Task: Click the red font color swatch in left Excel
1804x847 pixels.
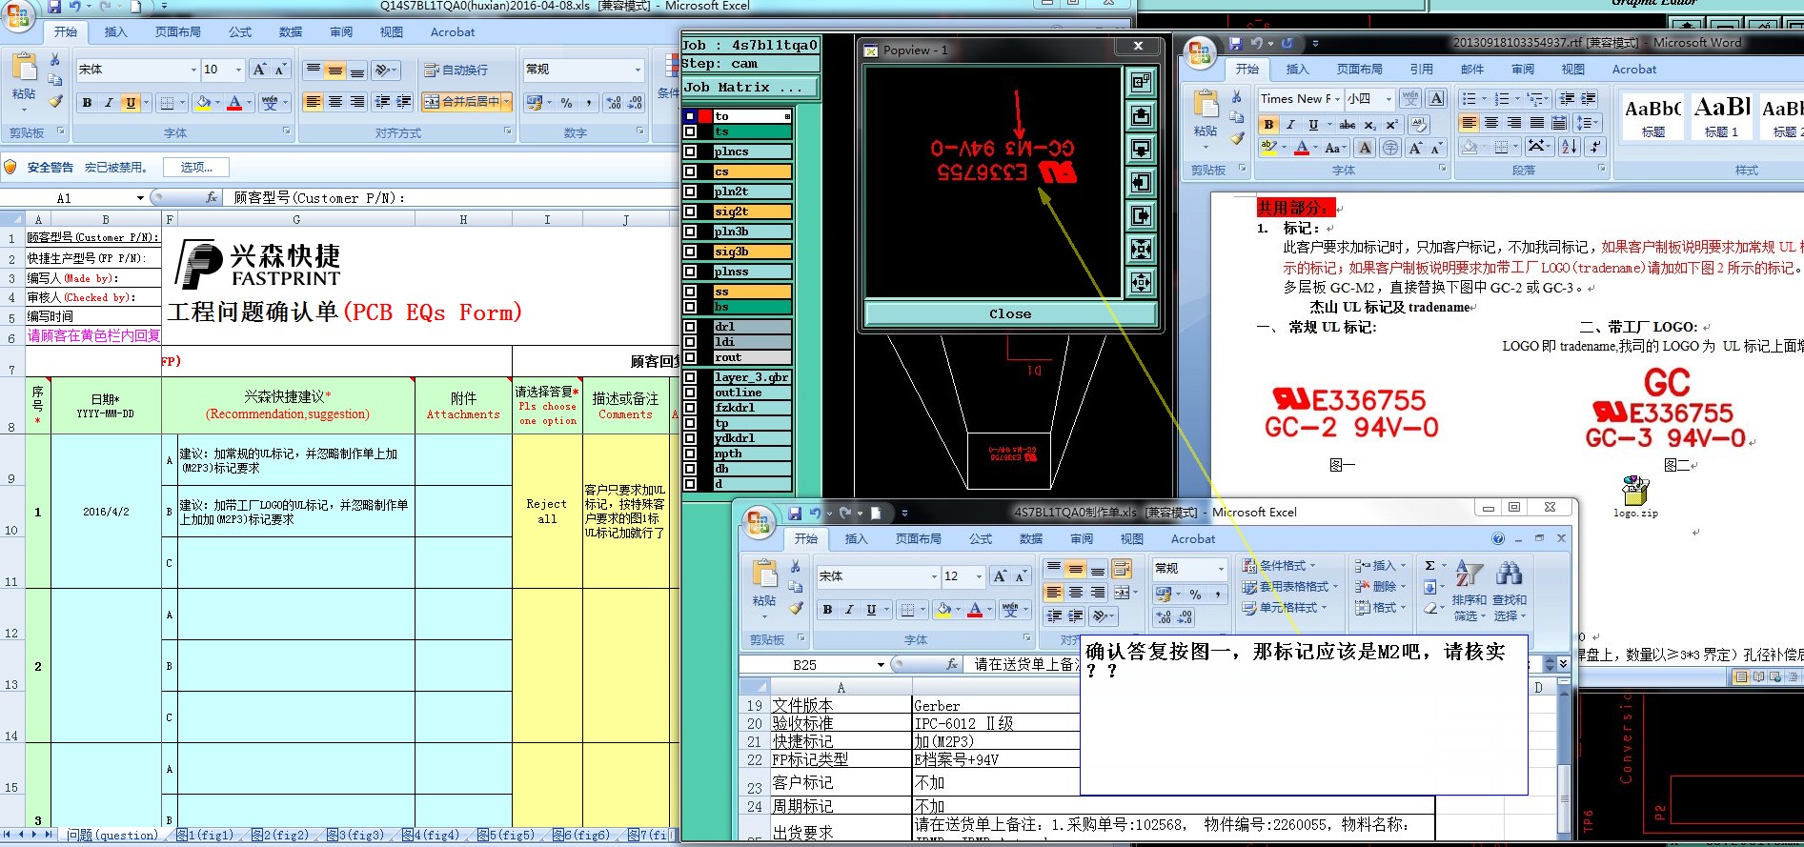Action: (234, 103)
